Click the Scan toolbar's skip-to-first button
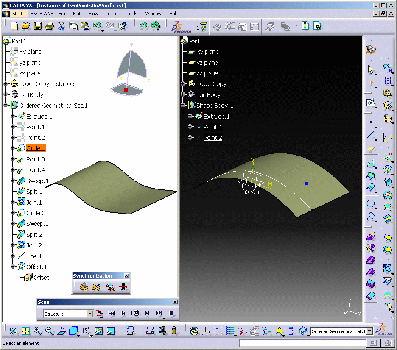This screenshot has width=397, height=350. point(112,314)
